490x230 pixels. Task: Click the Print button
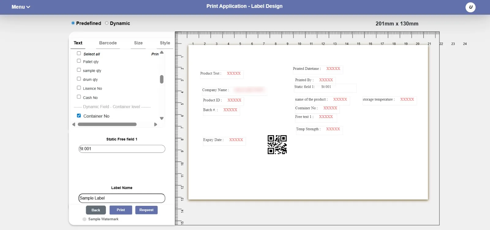click(121, 210)
